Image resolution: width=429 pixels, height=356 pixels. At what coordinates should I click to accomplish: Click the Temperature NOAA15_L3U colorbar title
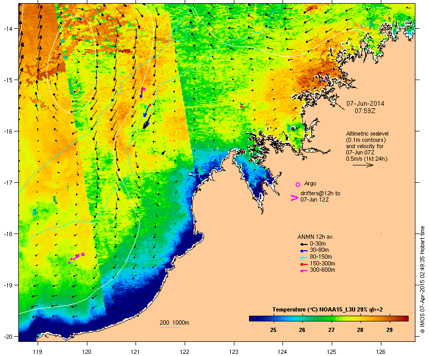tap(328, 310)
